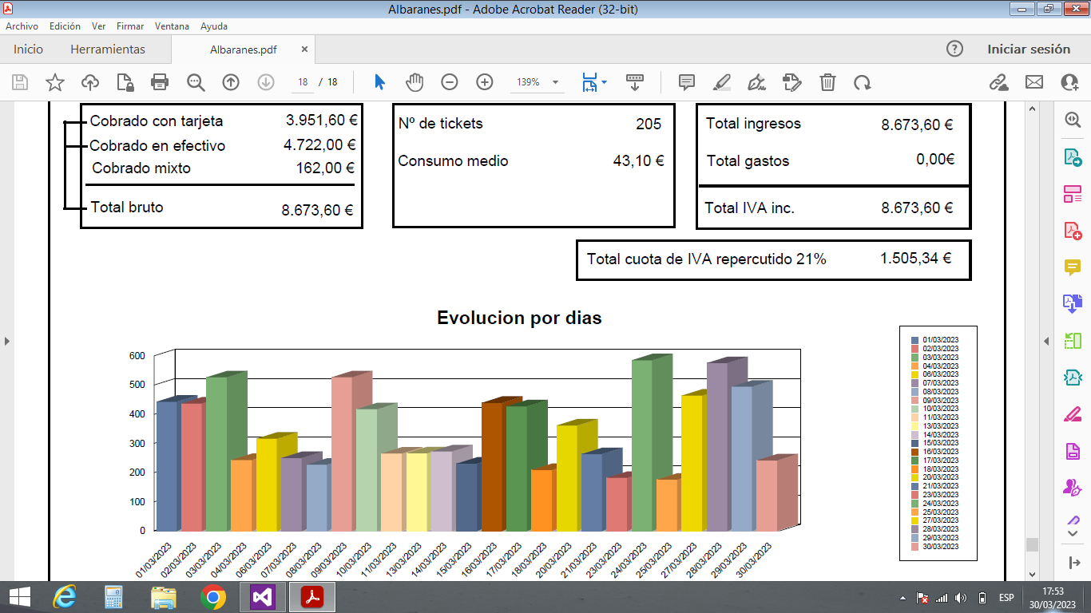Open the Archivo menu

[22, 26]
